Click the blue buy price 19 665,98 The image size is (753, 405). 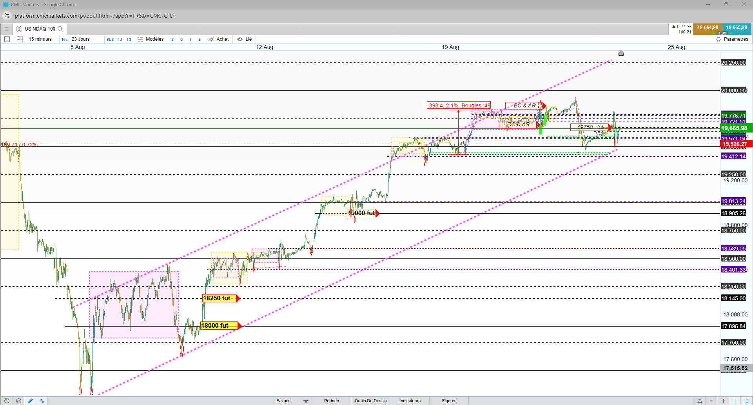[x=737, y=28]
